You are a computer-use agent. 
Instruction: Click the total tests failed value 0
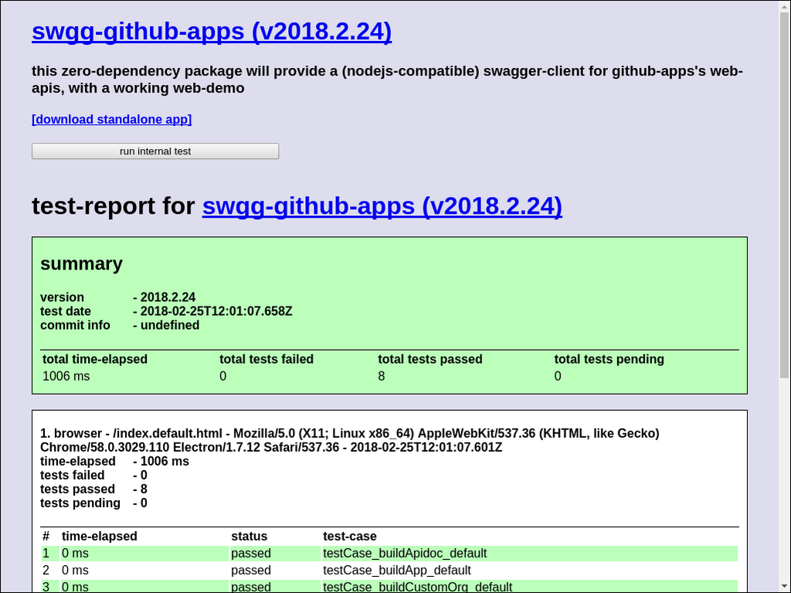(223, 376)
